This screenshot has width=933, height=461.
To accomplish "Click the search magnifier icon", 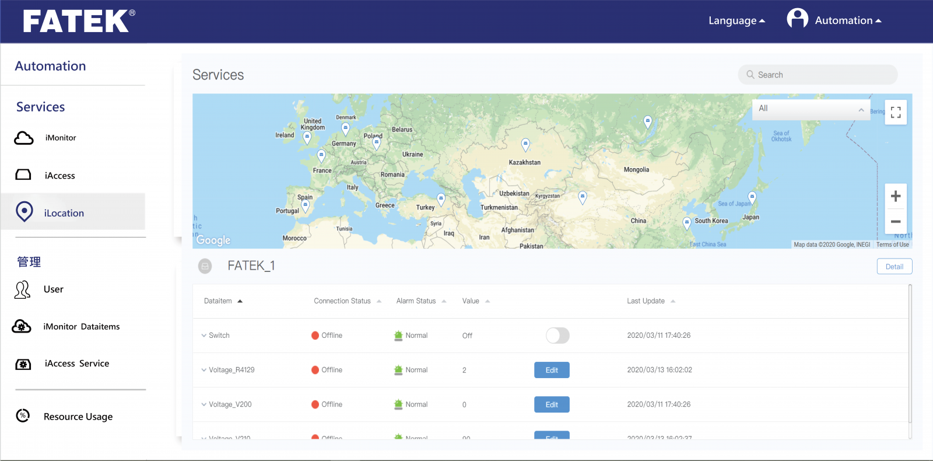I will pos(750,75).
